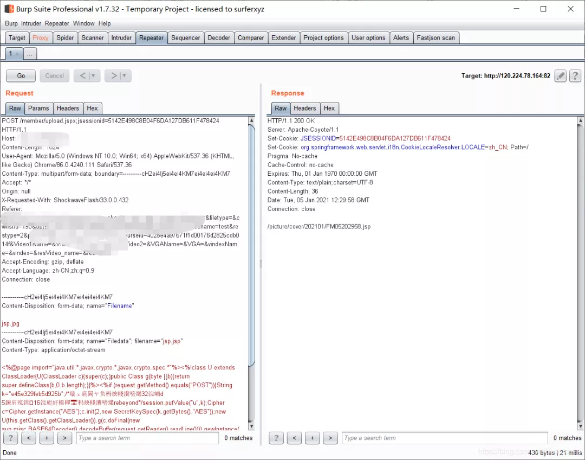Select request Headers view tab
Screen dimensions: 585x460
point(68,108)
